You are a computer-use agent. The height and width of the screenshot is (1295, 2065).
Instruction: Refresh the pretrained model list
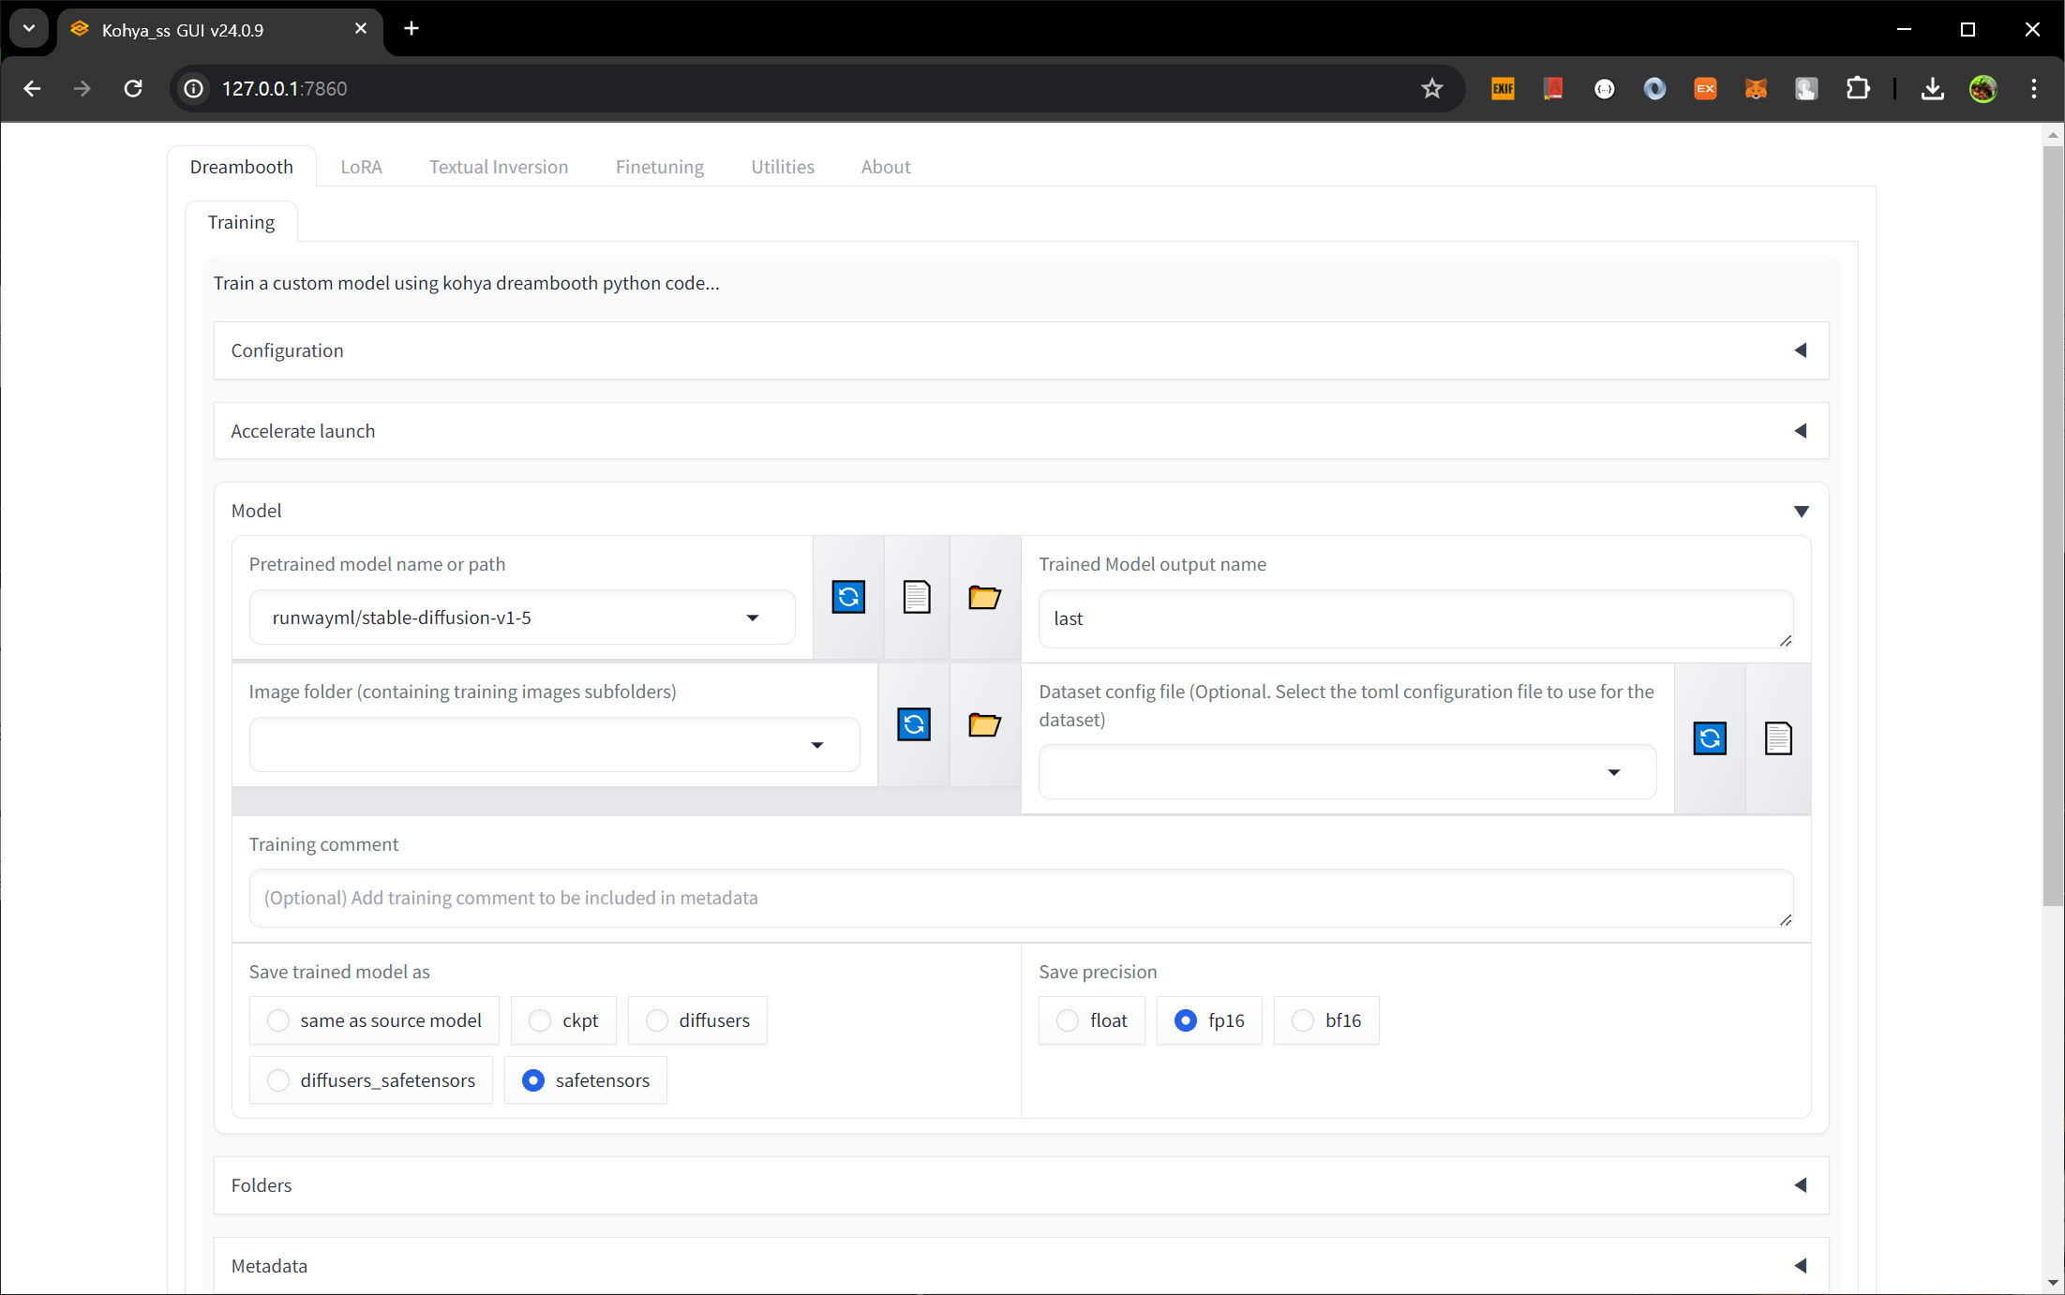[848, 597]
